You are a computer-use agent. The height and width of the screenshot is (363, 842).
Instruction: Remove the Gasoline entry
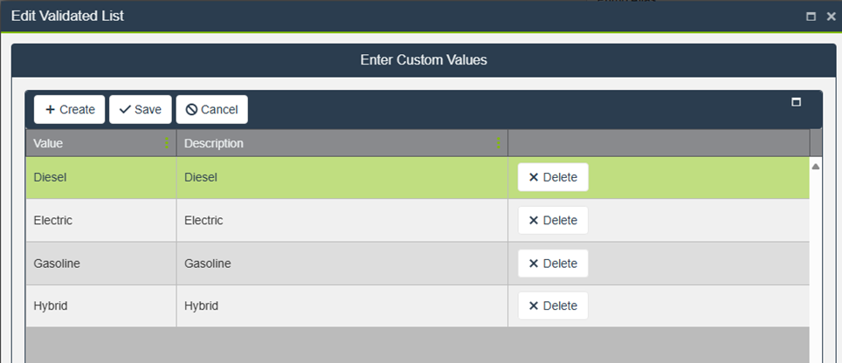pyautogui.click(x=553, y=264)
